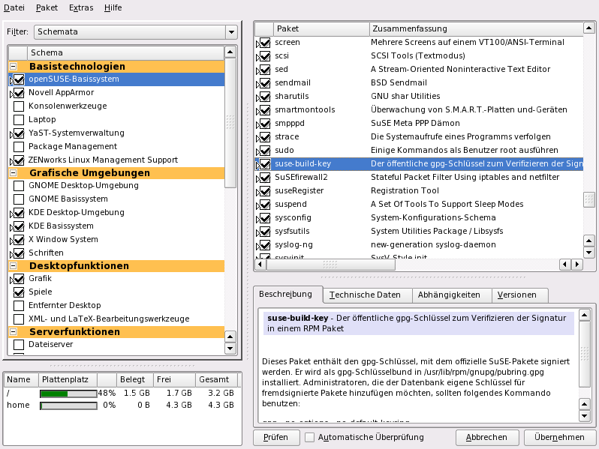Open the Filter dropdown showing Schemata
This screenshot has width=599, height=449.
click(x=135, y=32)
